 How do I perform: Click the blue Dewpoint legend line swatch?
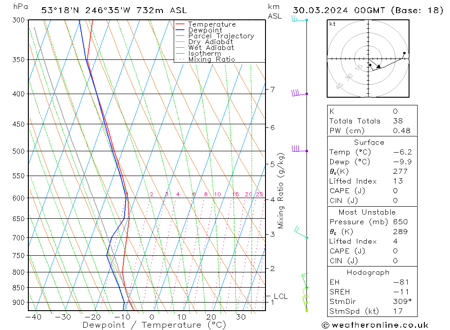pyautogui.click(x=180, y=30)
